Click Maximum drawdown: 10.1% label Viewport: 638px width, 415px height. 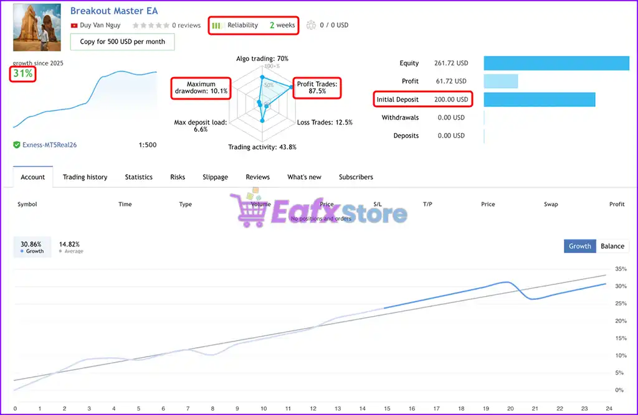point(201,88)
